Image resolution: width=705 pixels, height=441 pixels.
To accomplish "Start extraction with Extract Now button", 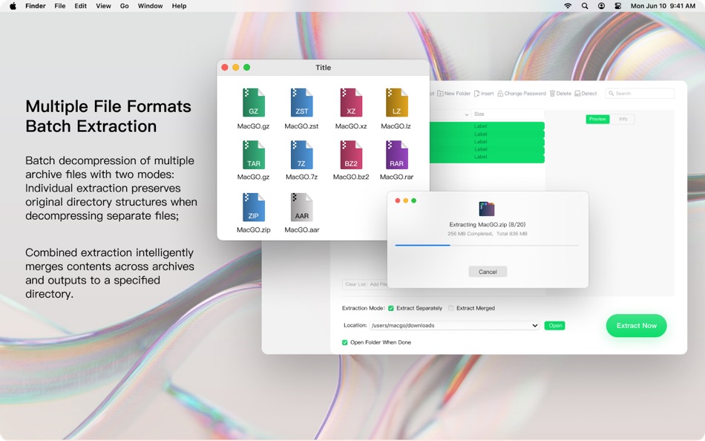I will point(636,326).
